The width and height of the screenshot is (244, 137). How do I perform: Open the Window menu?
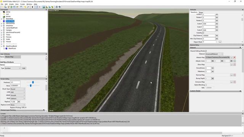pyautogui.click(x=29, y=4)
